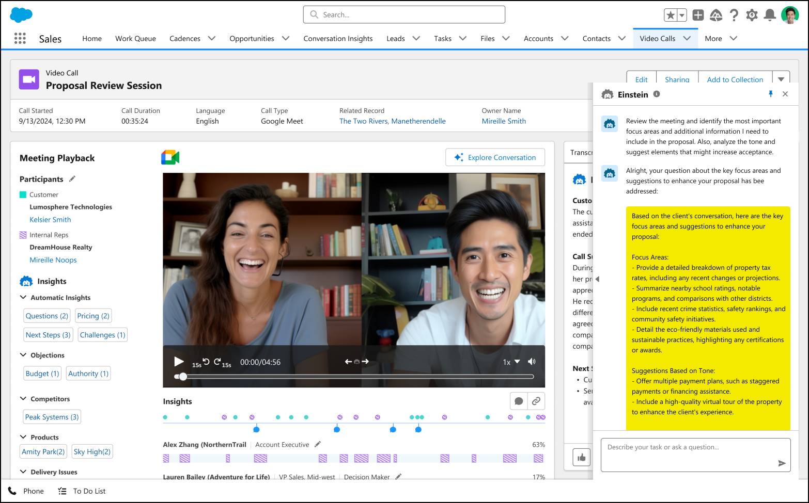Image resolution: width=809 pixels, height=503 pixels.
Task: Go to the Home tab
Action: tap(92, 38)
